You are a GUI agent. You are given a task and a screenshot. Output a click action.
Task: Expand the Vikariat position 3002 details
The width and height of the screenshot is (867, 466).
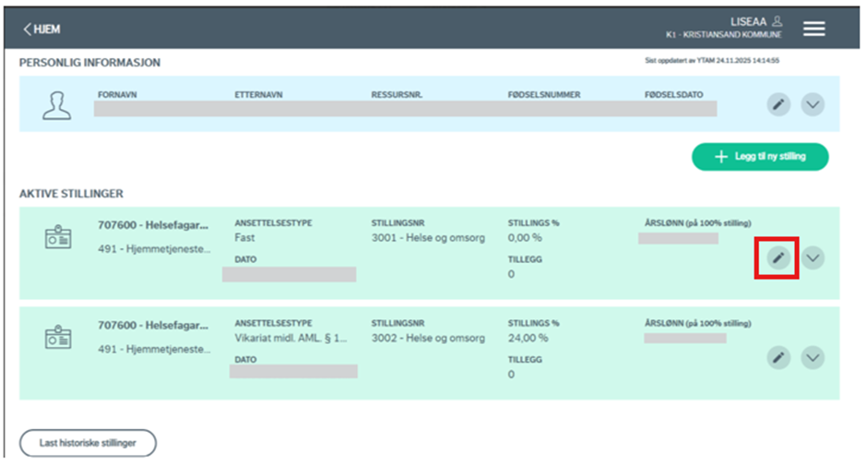click(813, 357)
